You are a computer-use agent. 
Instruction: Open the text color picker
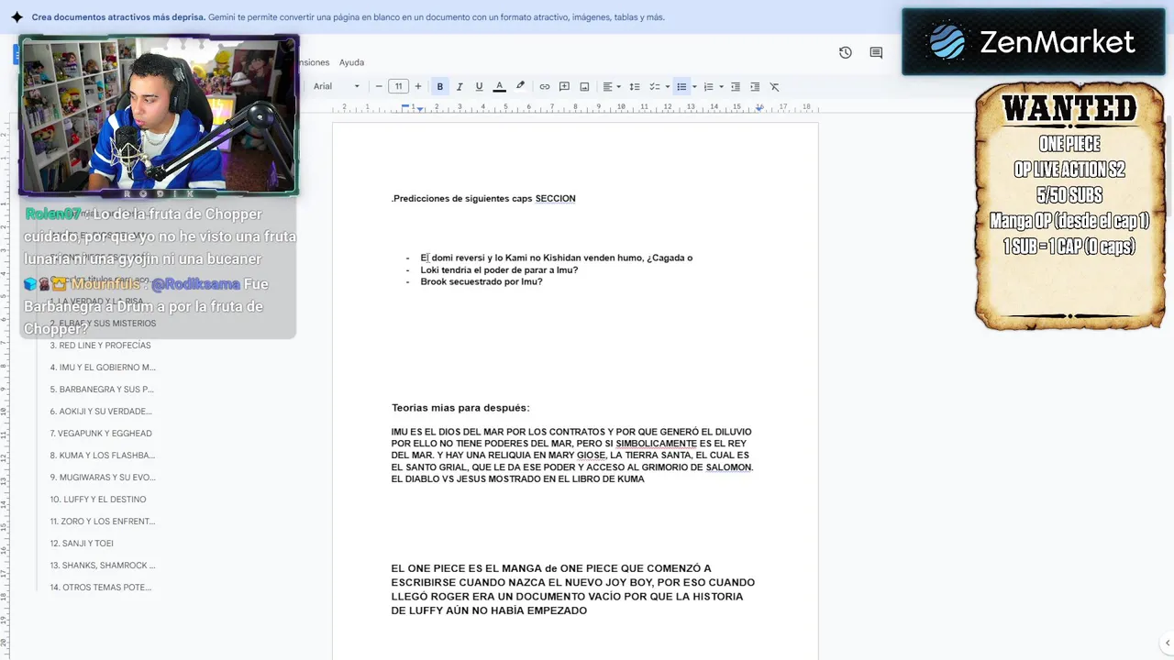coord(499,86)
